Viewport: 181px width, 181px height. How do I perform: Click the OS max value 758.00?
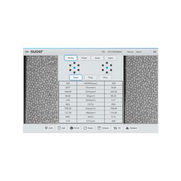pos(114,108)
